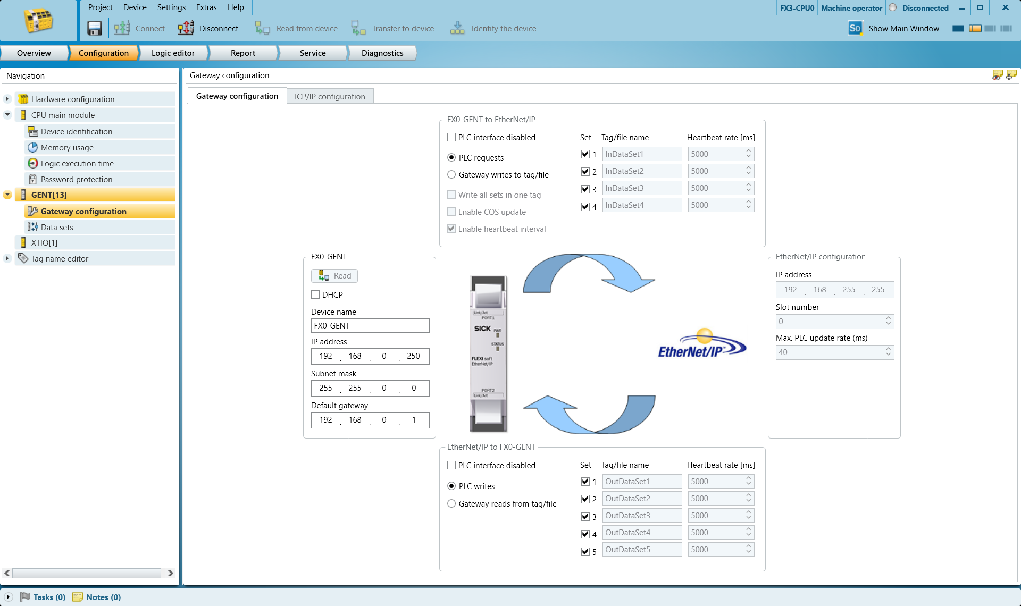Click the Identify the device icon
Screen dimensions: 1021x606
point(457,28)
